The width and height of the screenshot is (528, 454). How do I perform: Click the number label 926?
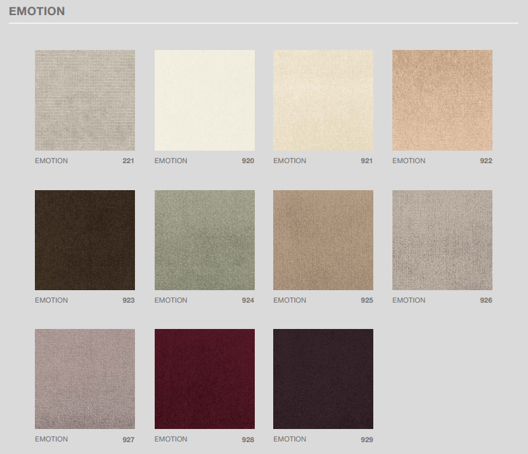click(486, 300)
